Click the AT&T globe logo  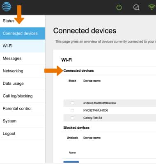[6, 6]
